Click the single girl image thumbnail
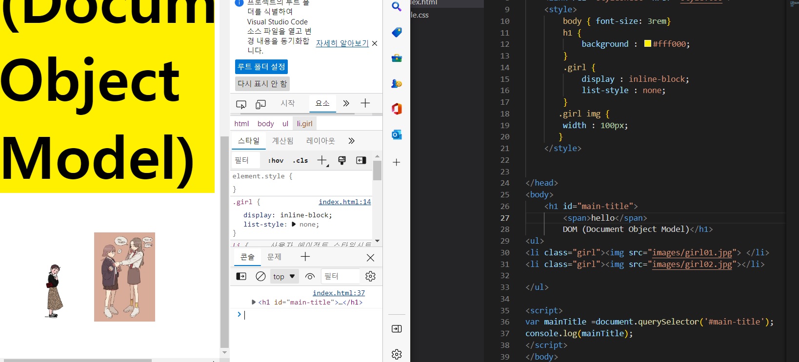 (54, 291)
